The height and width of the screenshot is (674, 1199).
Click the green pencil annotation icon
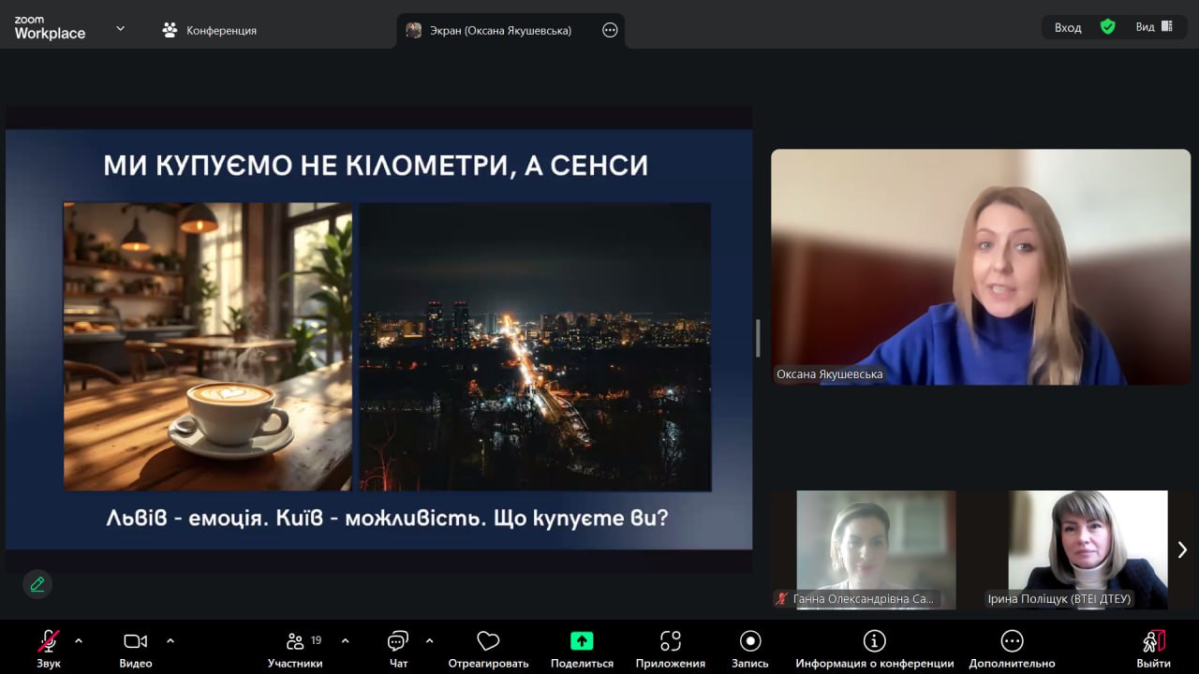pyautogui.click(x=37, y=584)
